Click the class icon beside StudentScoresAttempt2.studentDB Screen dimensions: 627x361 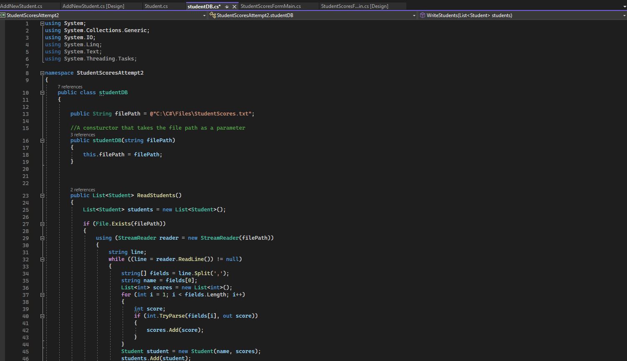tap(212, 15)
